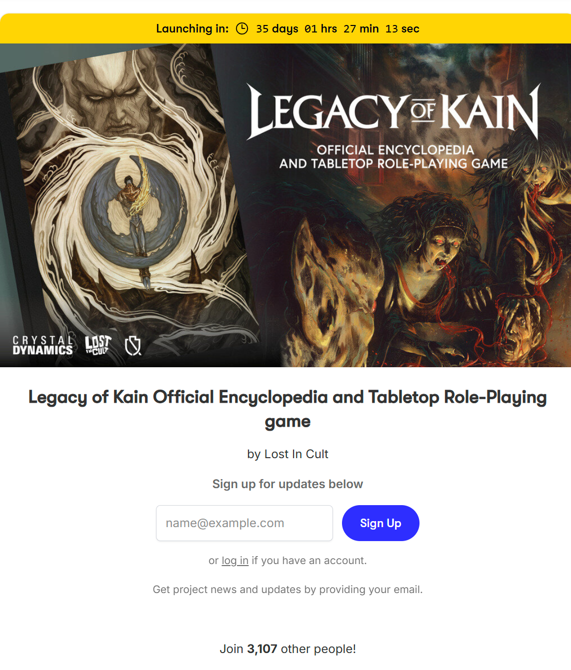Click the 3,107 follower count

tap(262, 649)
